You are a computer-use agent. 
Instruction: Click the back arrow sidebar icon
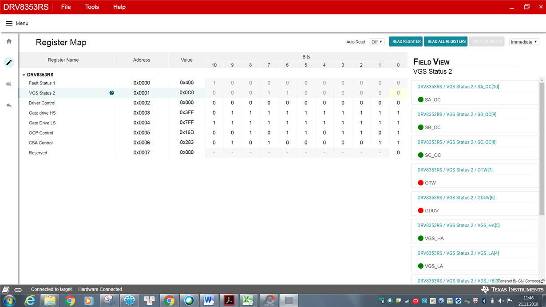coord(9,105)
